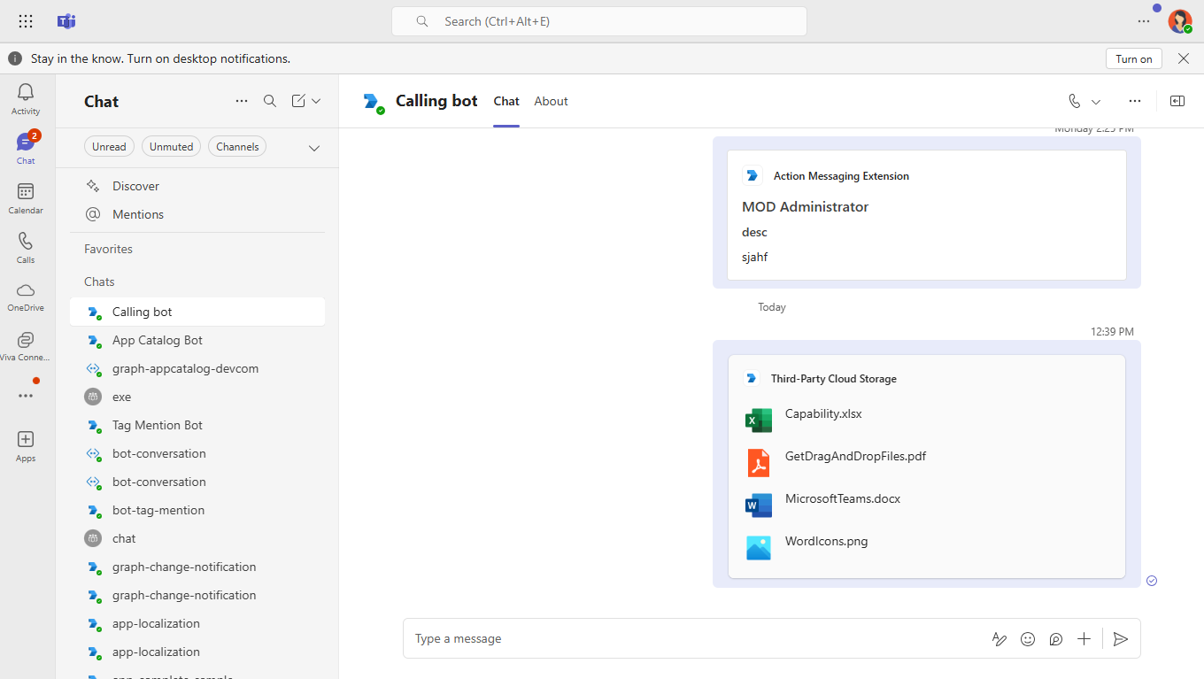Dismiss the notifications banner

[x=1184, y=58]
